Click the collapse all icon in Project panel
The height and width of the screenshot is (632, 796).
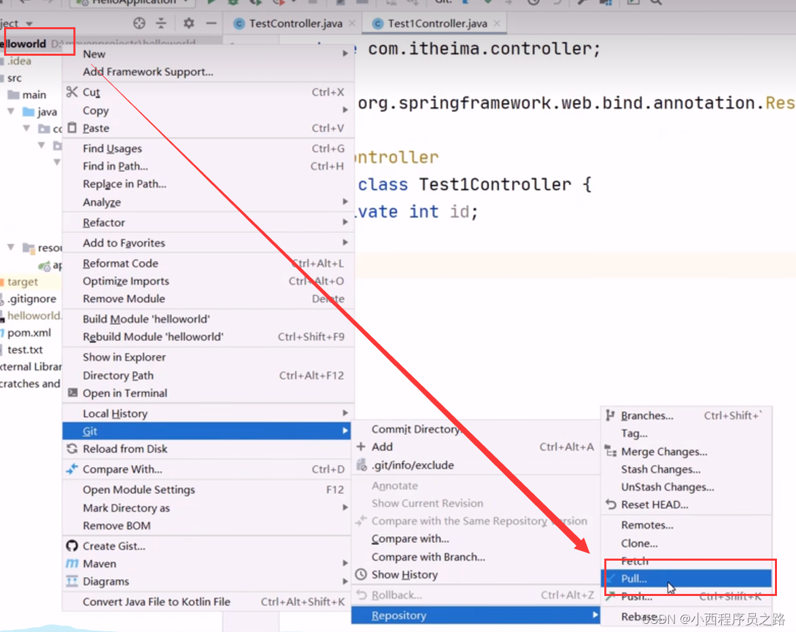click(x=161, y=23)
